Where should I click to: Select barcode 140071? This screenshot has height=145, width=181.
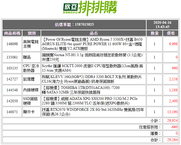[12, 112]
